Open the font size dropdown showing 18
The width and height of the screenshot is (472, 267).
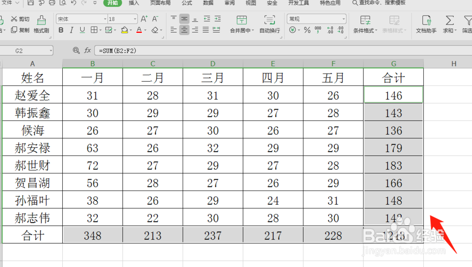point(135,19)
